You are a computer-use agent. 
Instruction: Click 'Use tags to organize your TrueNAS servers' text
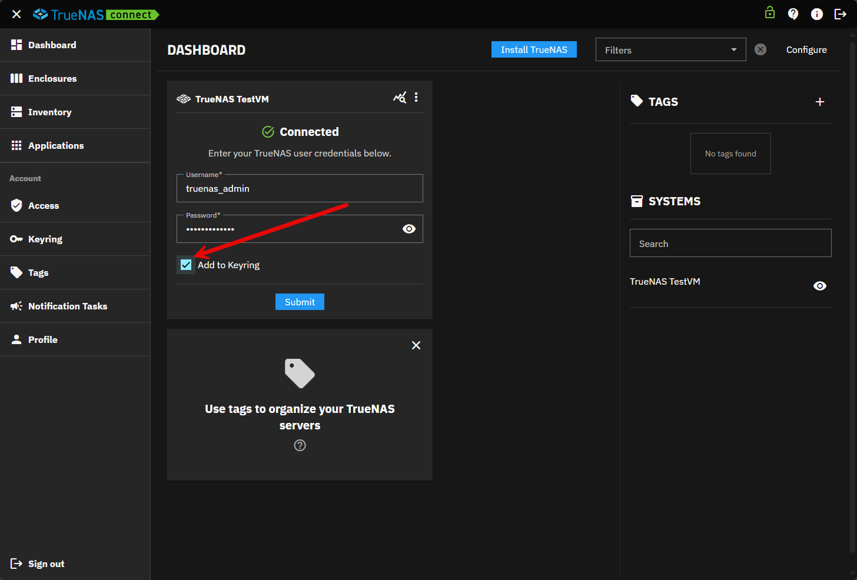click(x=300, y=417)
